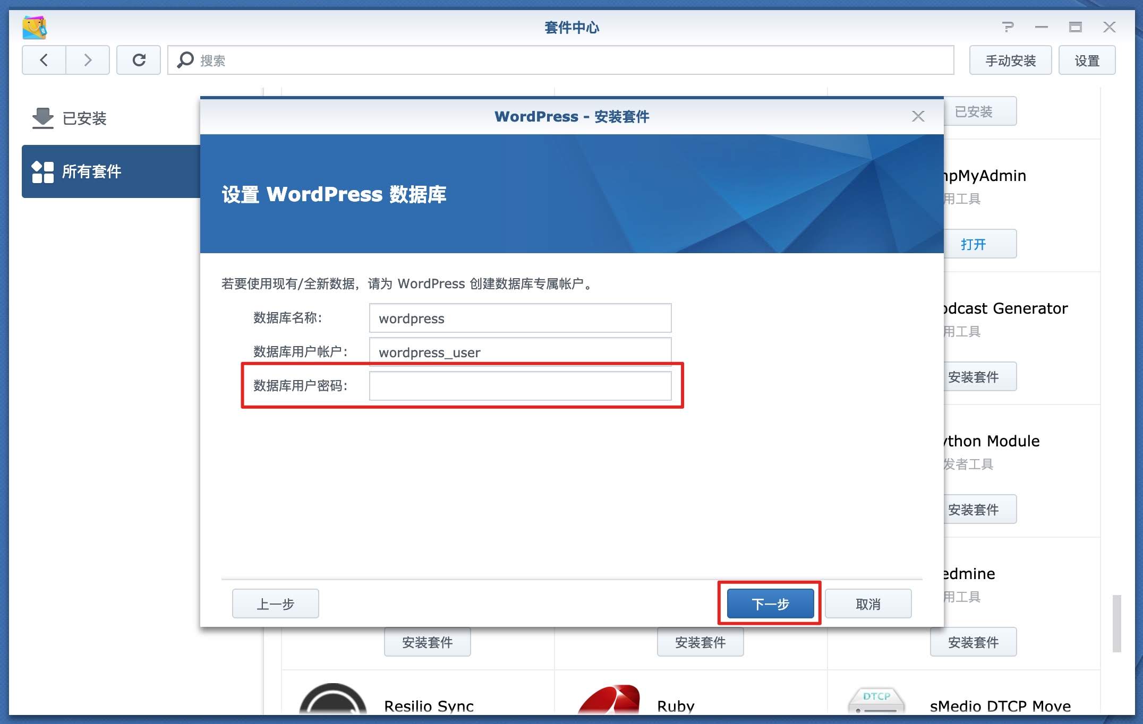Click the forward navigation arrow

88,60
